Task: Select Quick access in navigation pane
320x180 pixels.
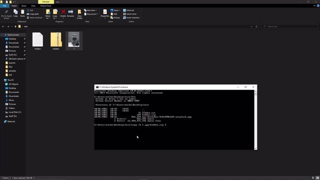Action: 13,35
